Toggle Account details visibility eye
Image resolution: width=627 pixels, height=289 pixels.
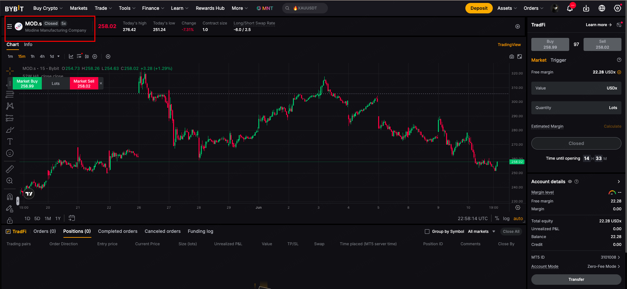point(570,182)
